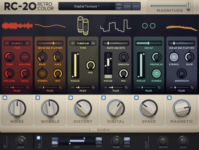Click the Noise Flux sine wave icon

pos(27,87)
